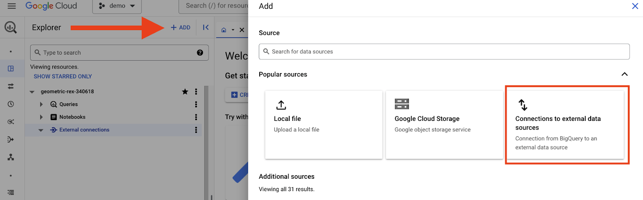
Task: Choose Connections to external data sources
Action: pos(565,125)
